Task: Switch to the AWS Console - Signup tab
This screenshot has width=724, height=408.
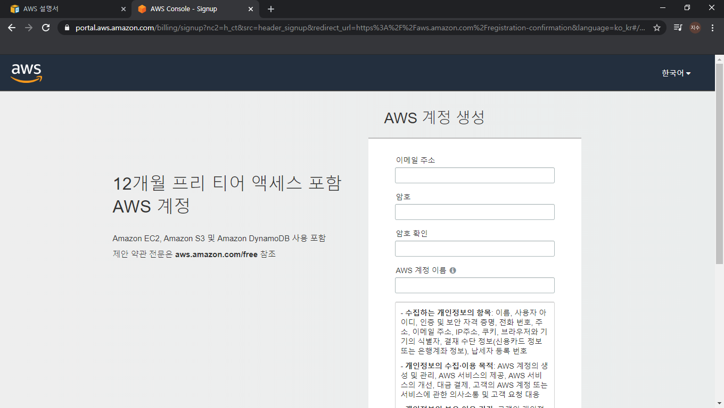Action: point(196,9)
